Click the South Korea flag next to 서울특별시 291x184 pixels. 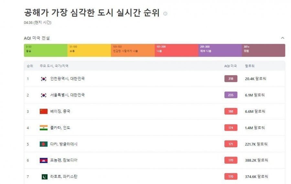tap(44, 95)
